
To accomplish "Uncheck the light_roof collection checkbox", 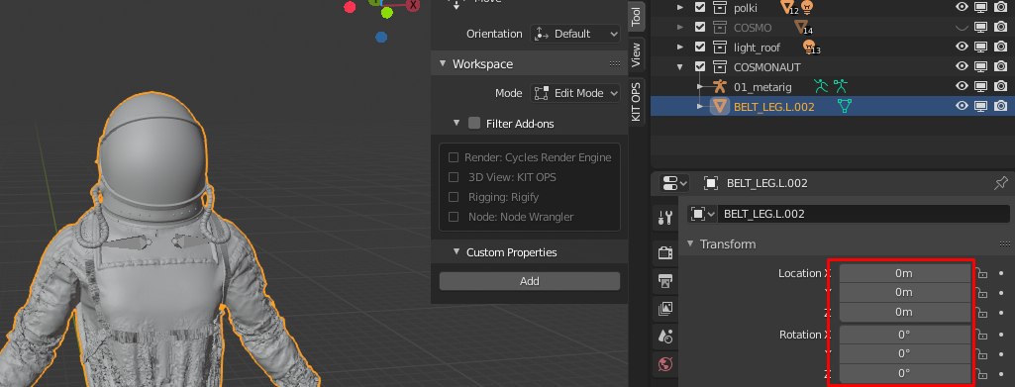I will [700, 47].
